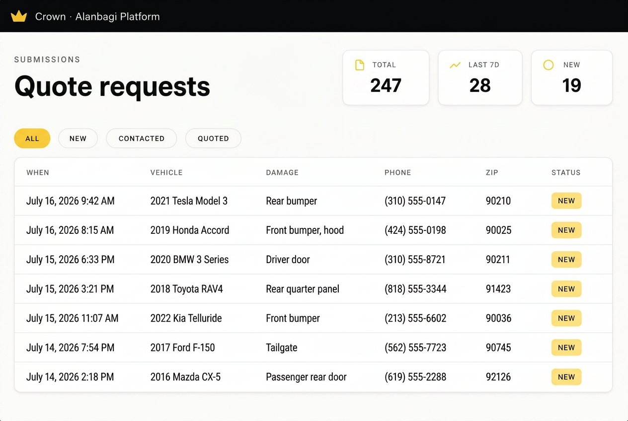The image size is (628, 421).
Task: Click the Driver door damage cell
Action: pos(288,260)
